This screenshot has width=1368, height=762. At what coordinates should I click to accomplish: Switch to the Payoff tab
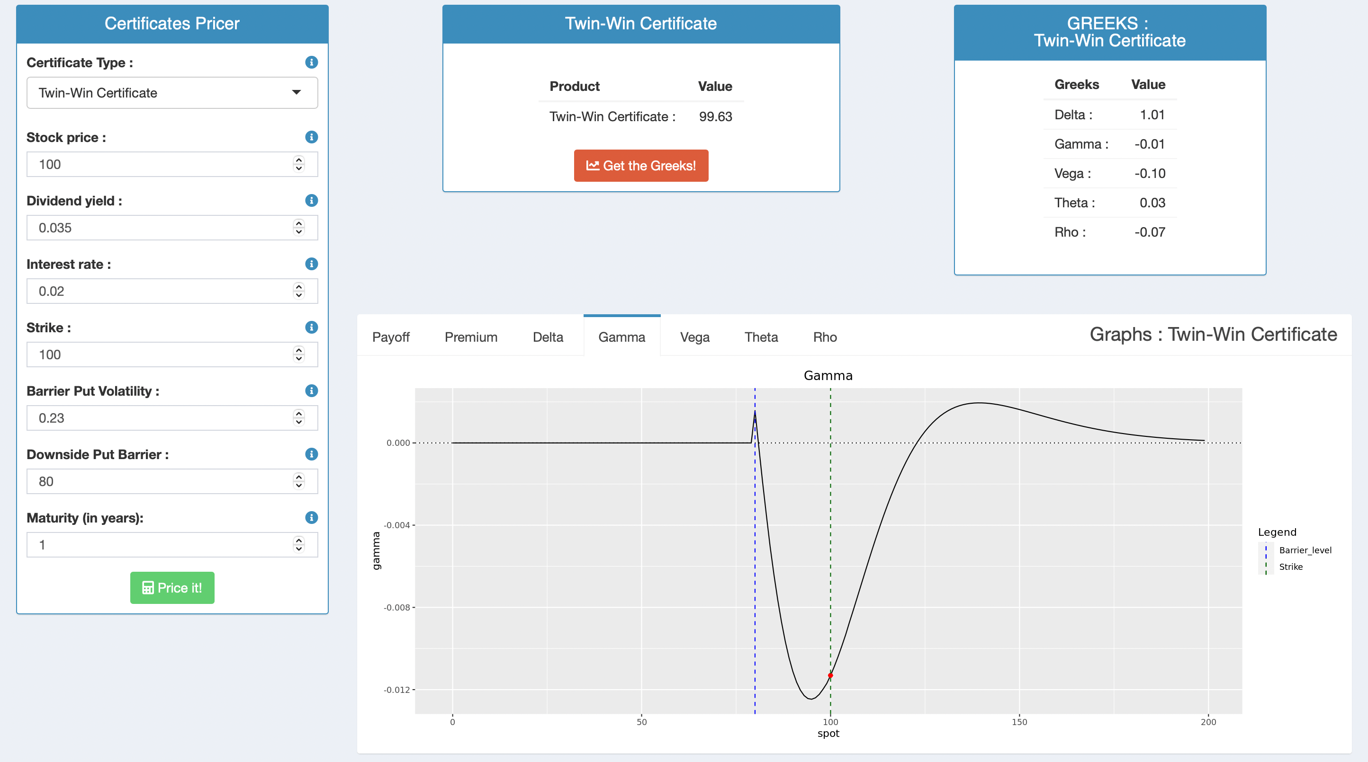point(390,337)
